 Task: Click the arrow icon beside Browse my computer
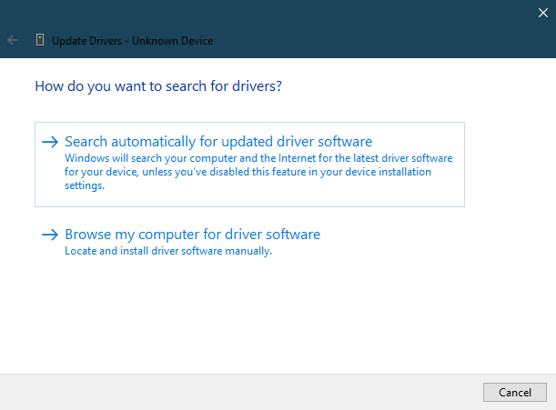[50, 235]
